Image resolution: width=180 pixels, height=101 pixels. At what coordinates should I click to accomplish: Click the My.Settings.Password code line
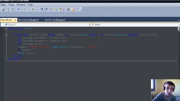tap(42, 41)
